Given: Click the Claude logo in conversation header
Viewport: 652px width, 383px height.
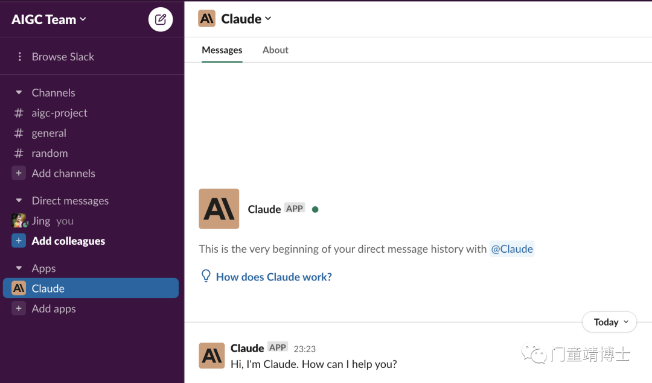Looking at the screenshot, I should (x=206, y=19).
